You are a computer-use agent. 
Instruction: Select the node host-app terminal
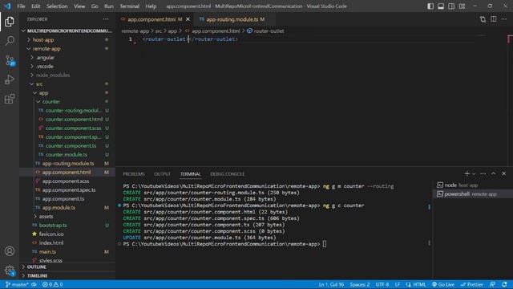coord(473,185)
